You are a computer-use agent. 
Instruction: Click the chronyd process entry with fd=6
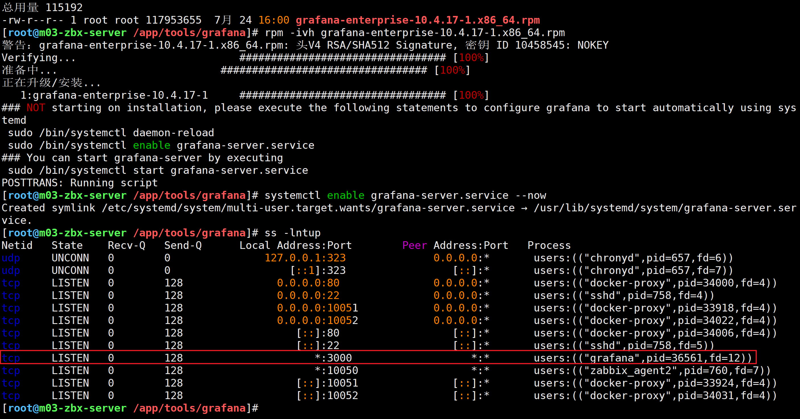(x=633, y=258)
